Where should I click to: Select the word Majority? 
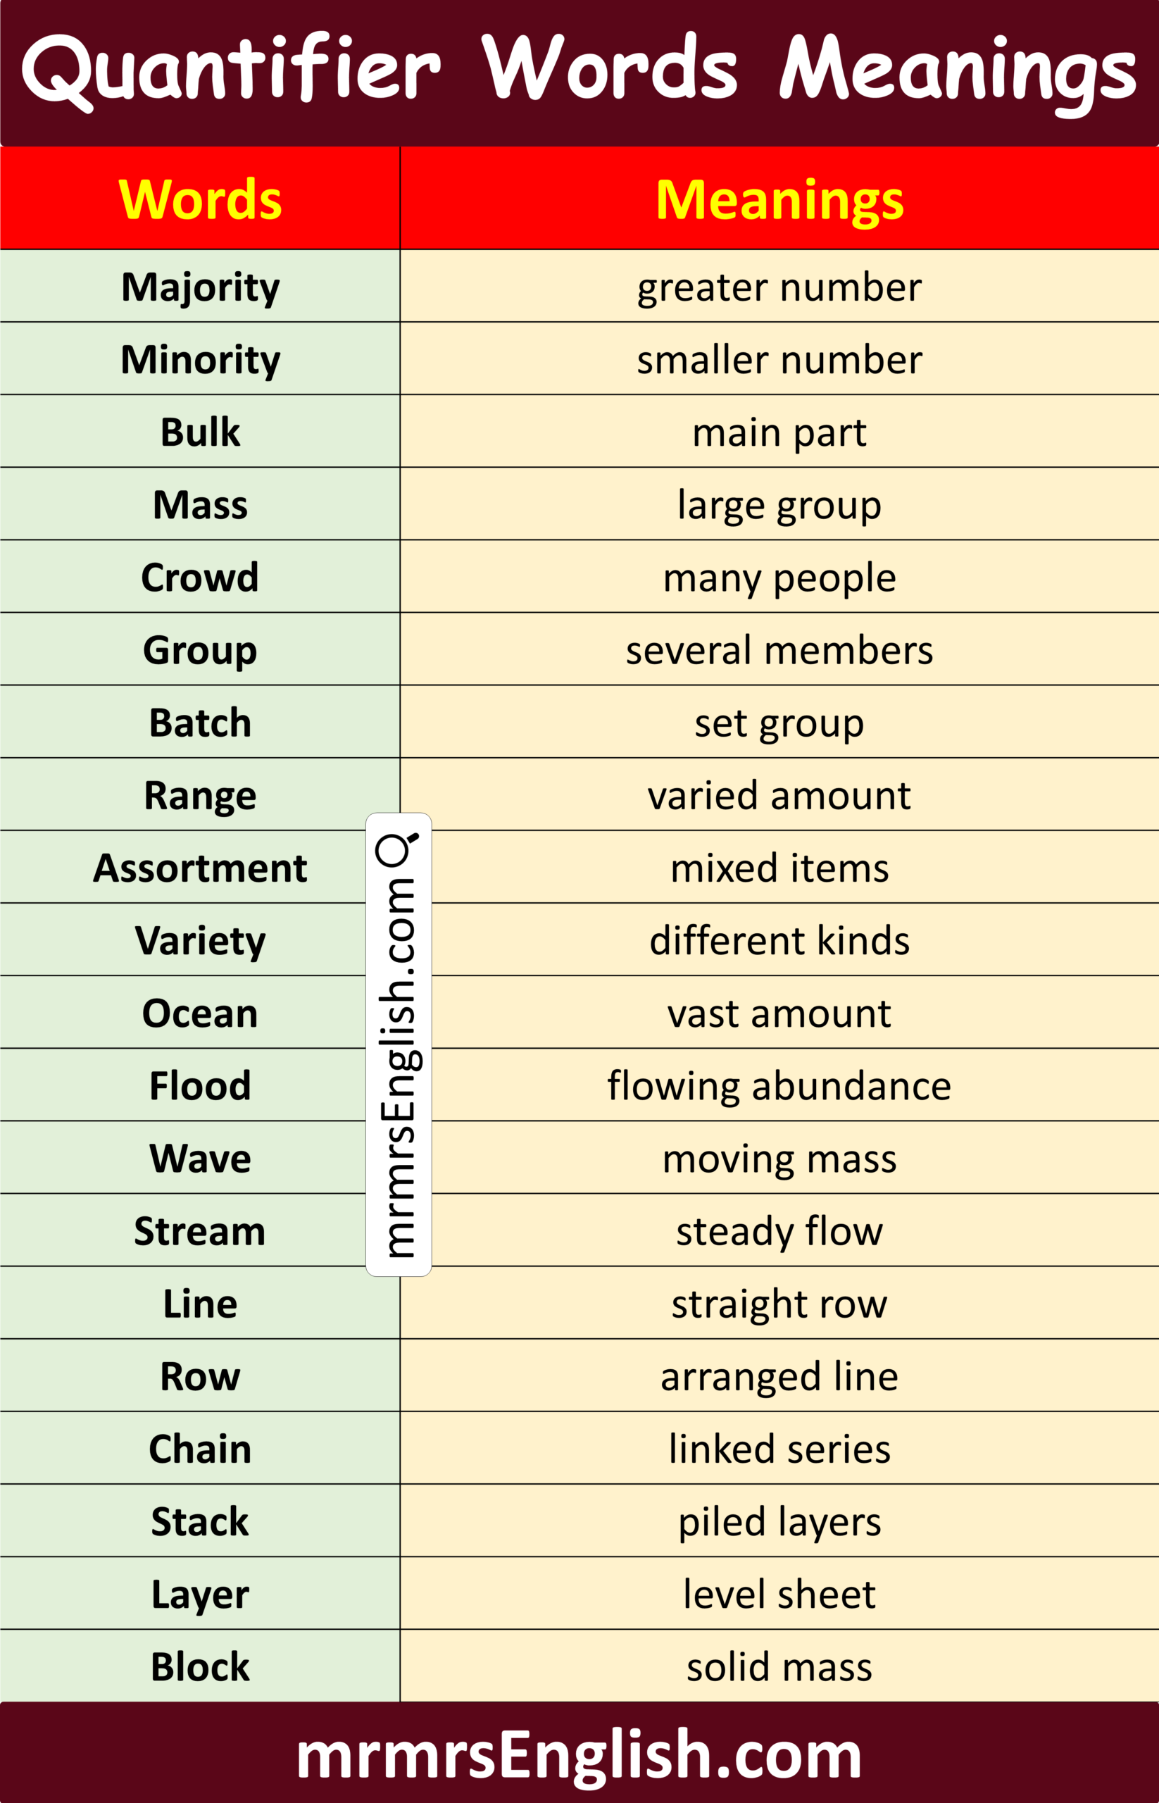click(x=200, y=287)
